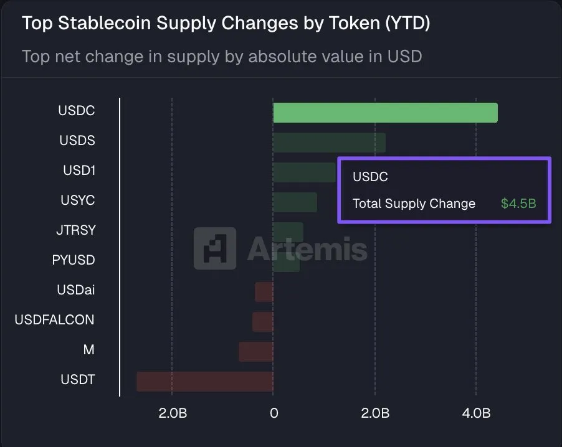The width and height of the screenshot is (562, 447).
Task: Click the USDFALCON negative bar
Action: coord(263,322)
